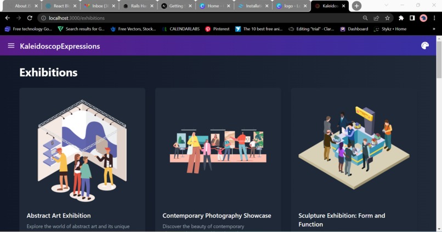This screenshot has width=442, height=232.
Task: Toggle the browser side panel
Action: click(412, 18)
